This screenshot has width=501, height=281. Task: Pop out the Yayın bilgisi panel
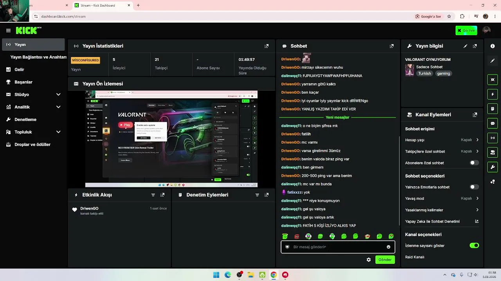point(475,46)
